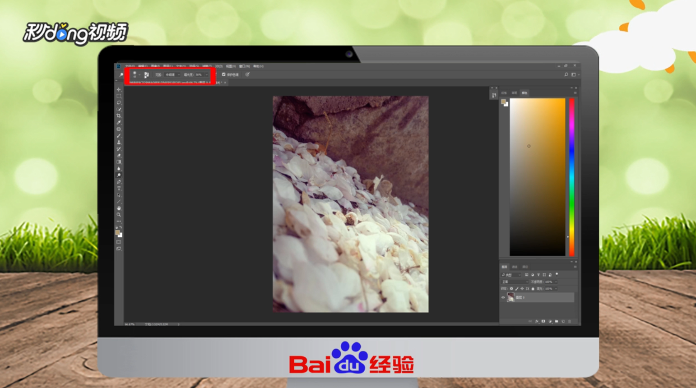The image size is (696, 388).
Task: Select the Eraser tool
Action: pyautogui.click(x=119, y=156)
